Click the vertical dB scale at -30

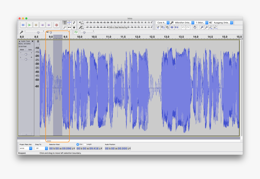37,64
